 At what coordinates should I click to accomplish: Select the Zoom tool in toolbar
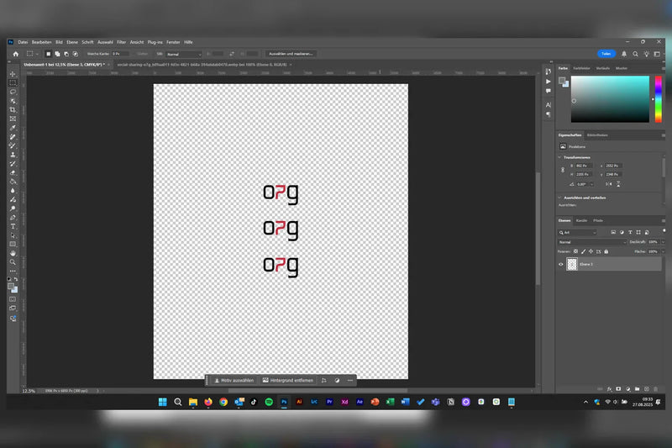pos(13,261)
